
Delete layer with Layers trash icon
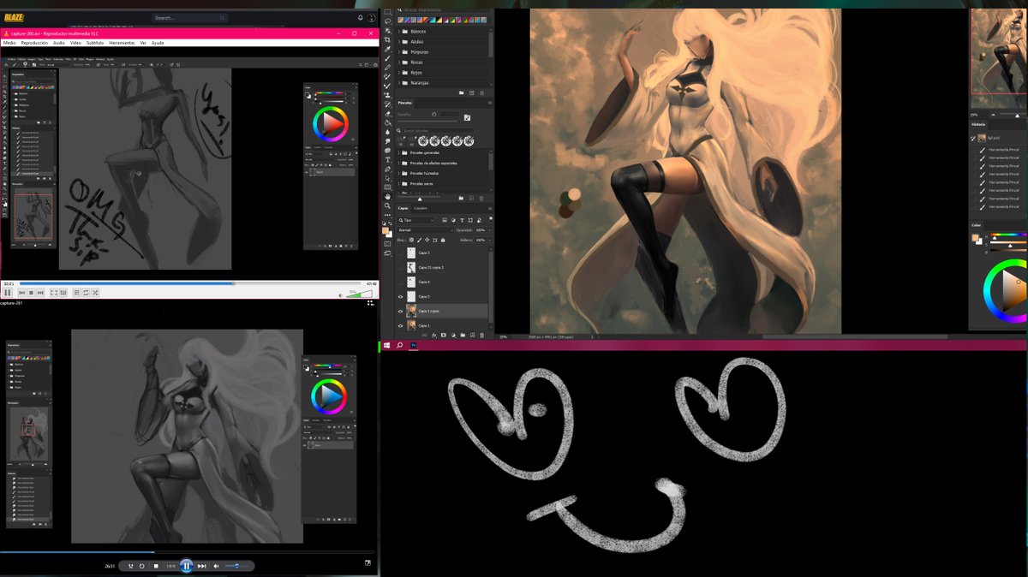coord(481,335)
